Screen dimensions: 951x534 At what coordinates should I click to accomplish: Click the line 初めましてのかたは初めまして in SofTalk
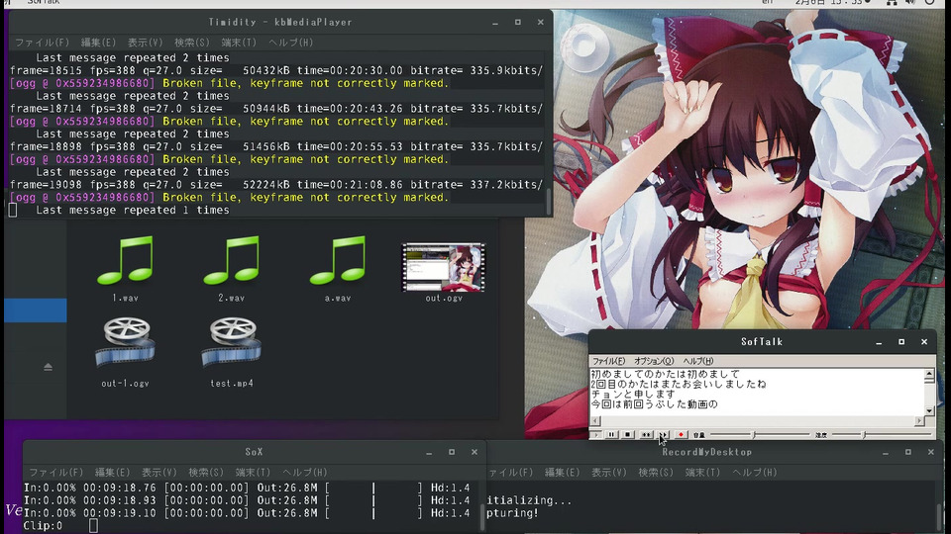666,374
